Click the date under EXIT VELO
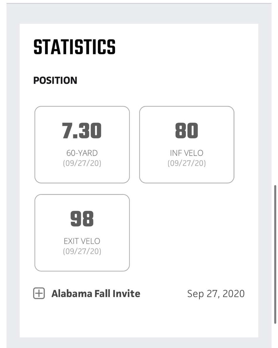Viewport: 278px width, 348px height. (82, 251)
